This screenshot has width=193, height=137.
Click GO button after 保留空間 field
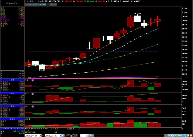point(91,135)
